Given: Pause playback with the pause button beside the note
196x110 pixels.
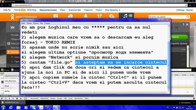Looking at the screenshot, I should [x=130, y=16].
